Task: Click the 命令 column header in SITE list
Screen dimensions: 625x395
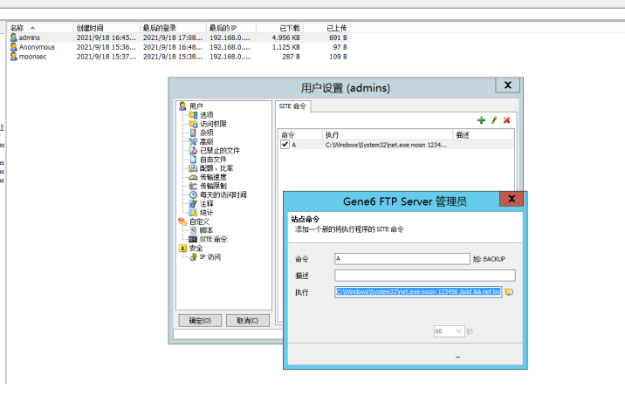Action: tap(300, 135)
